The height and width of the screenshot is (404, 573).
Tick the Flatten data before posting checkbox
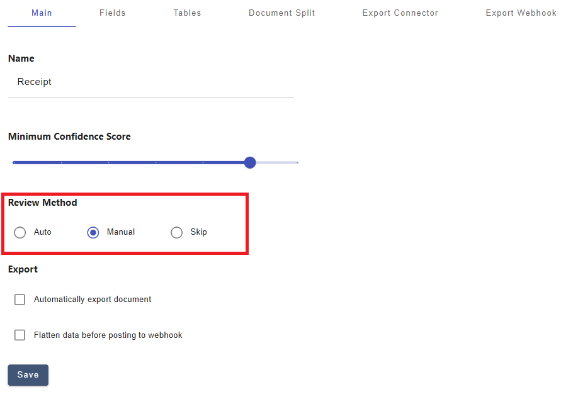(20, 335)
